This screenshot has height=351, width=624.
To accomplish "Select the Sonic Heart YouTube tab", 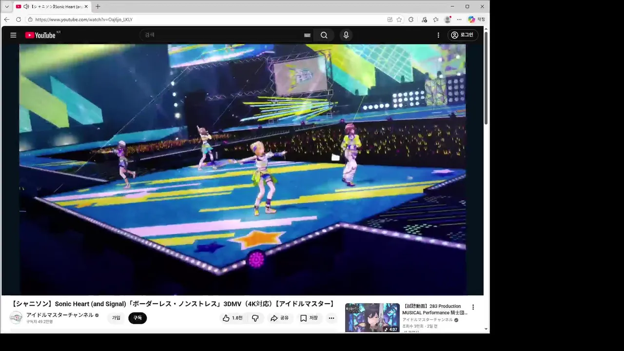I will [53, 6].
